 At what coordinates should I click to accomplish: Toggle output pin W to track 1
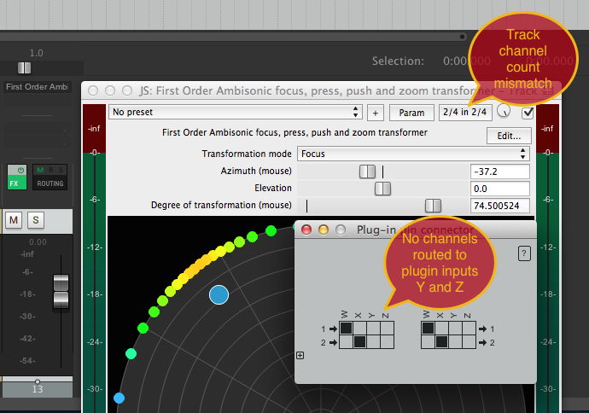(x=428, y=329)
